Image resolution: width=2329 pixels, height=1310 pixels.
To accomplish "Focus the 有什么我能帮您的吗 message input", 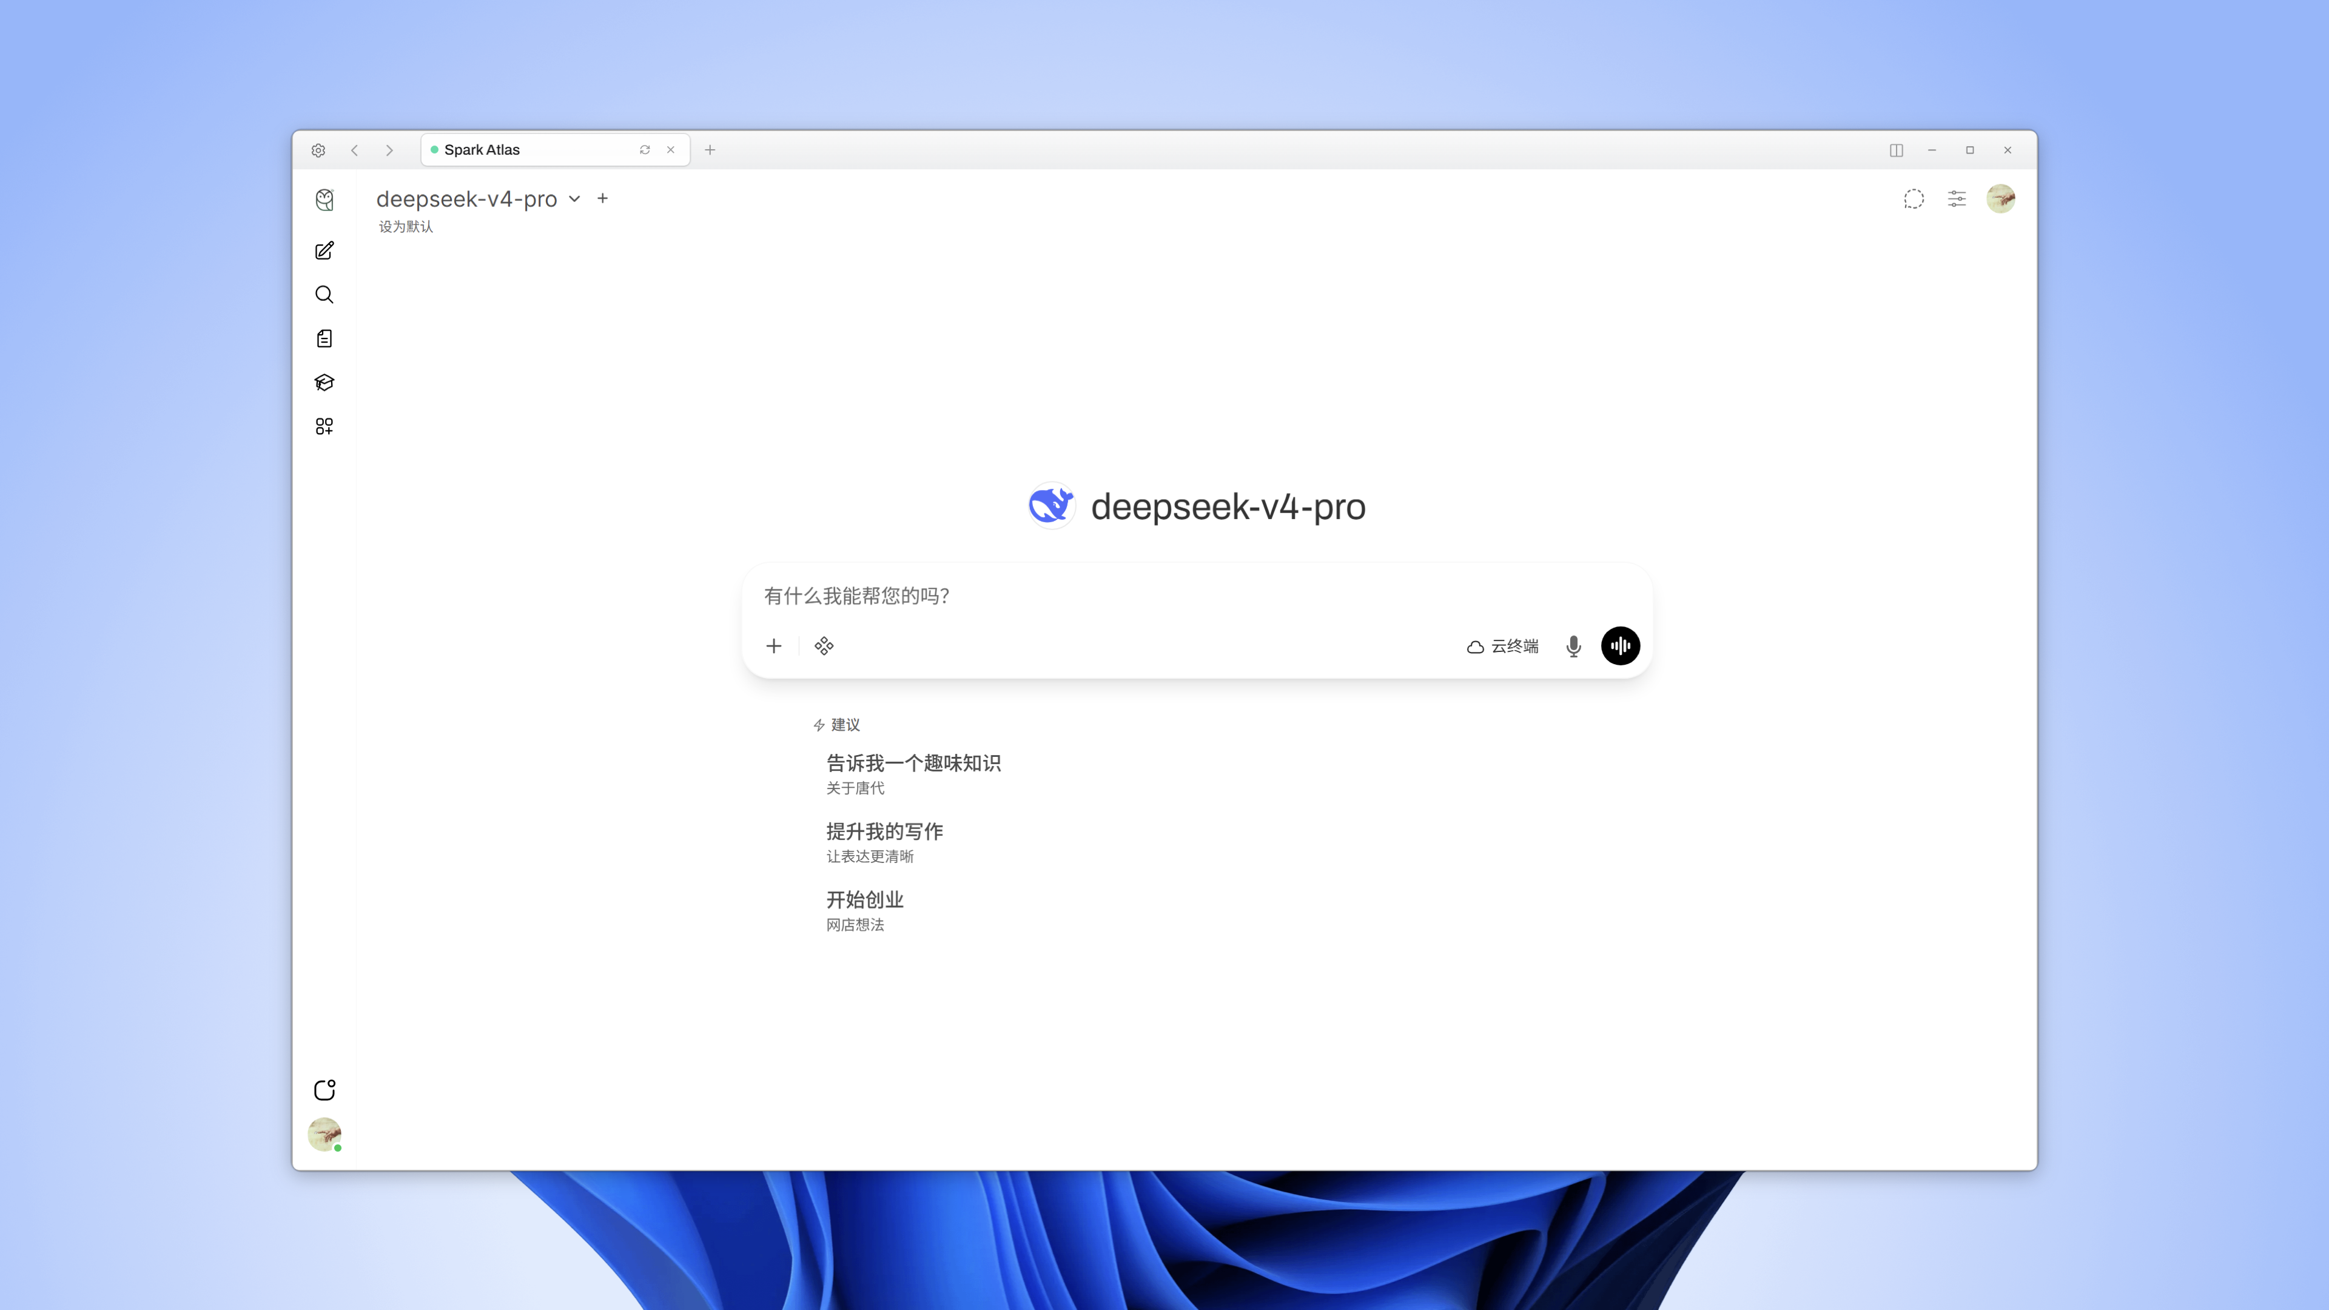I will point(1197,596).
